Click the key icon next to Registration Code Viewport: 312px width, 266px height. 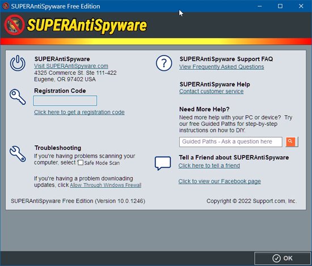click(x=18, y=96)
